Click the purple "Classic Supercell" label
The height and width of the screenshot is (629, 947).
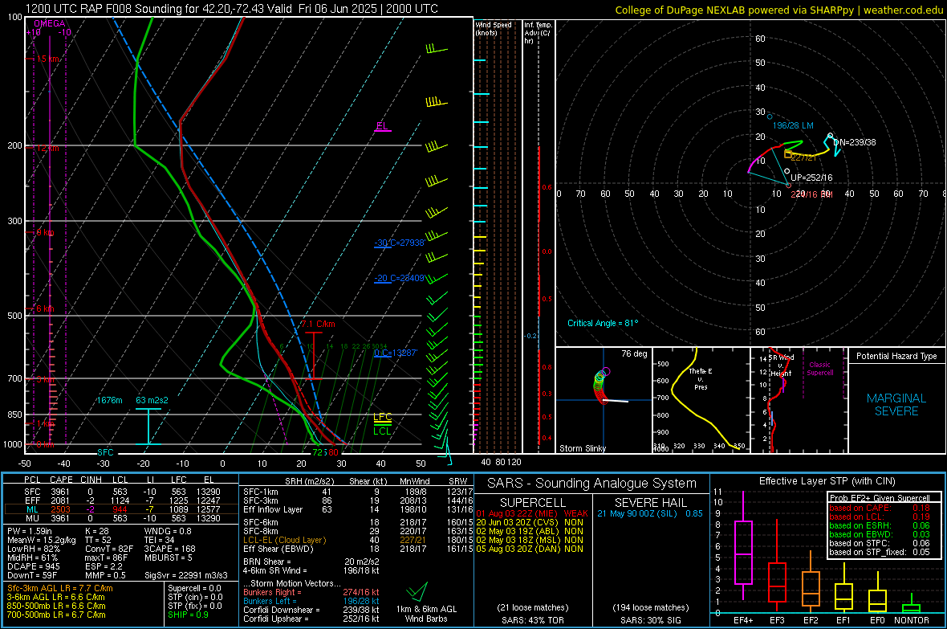point(819,369)
